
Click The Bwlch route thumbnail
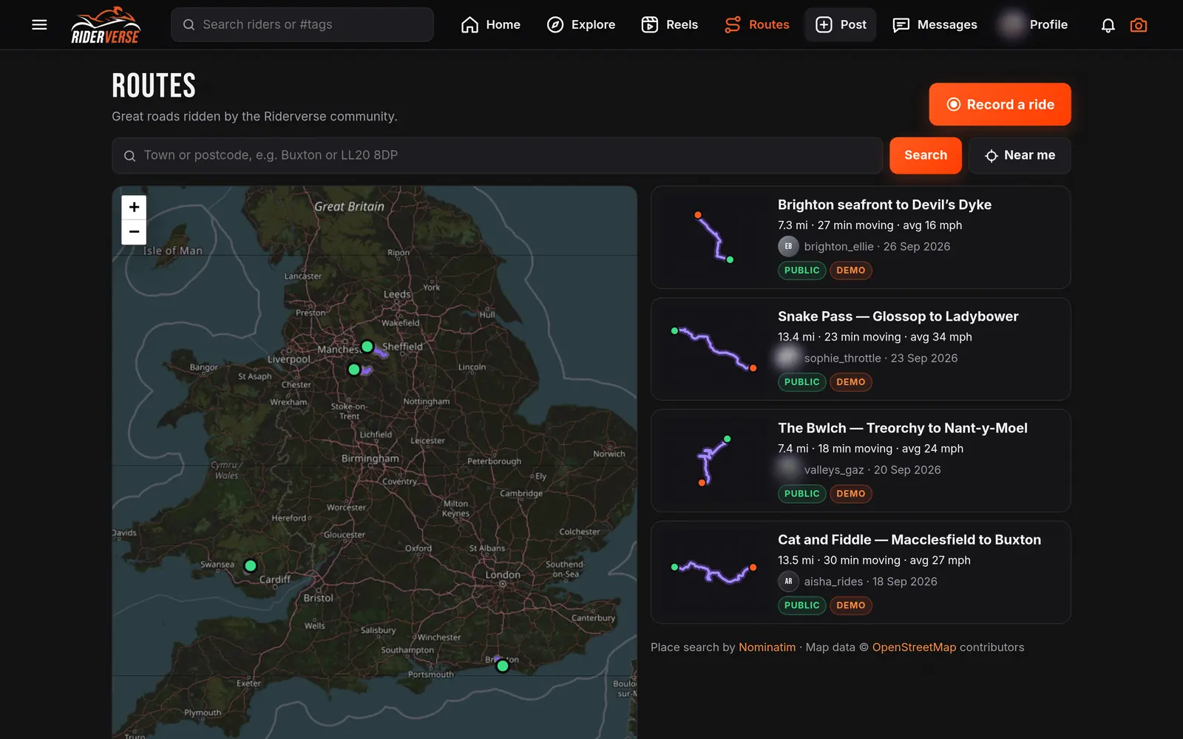[713, 460]
